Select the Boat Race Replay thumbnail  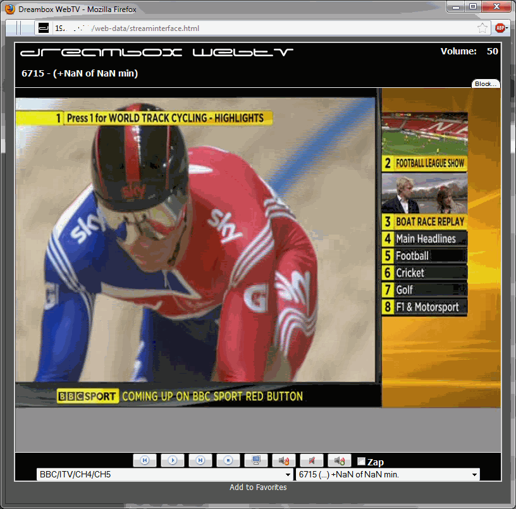click(424, 193)
